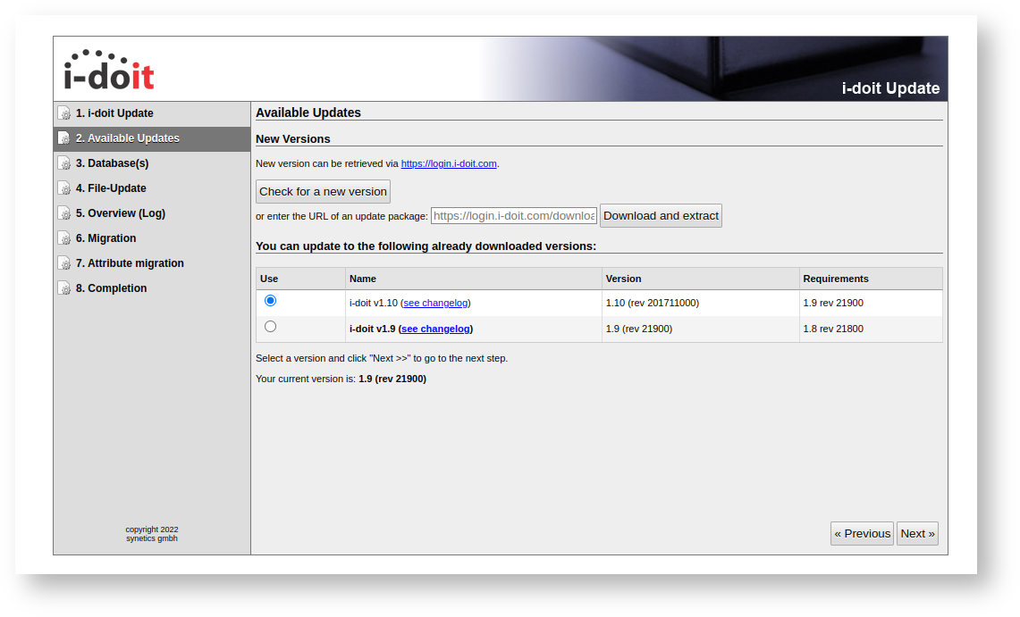Select the i-doit v1.9 radio button
Screen dimensions: 1020x617
point(271,327)
